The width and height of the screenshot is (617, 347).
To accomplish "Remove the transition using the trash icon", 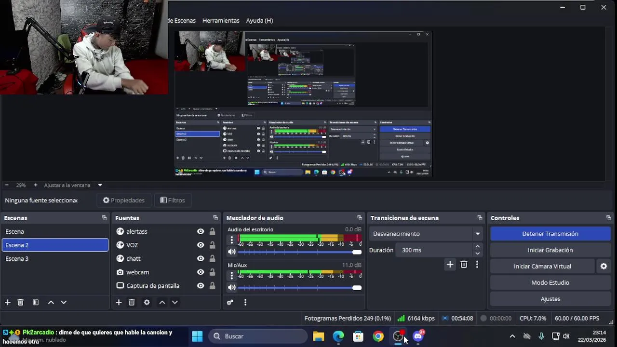I will pos(464,264).
